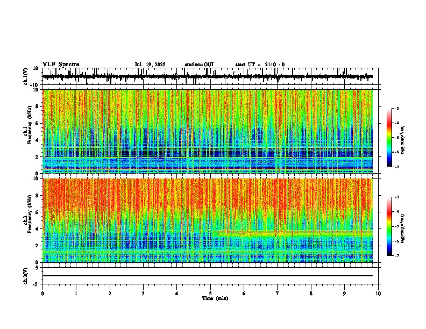Click the ch.2 spectrogram color scale bar
The height and width of the screenshot is (329, 426).
pos(389,226)
